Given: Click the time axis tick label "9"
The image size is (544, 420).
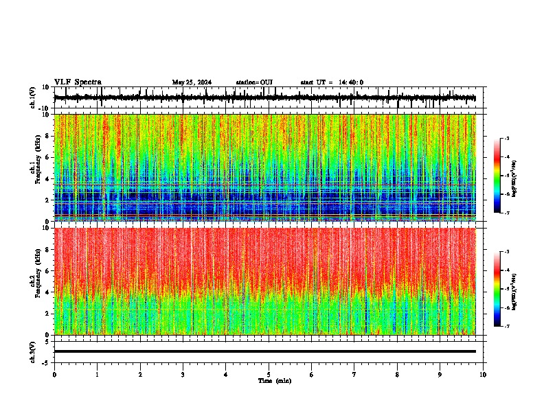Looking at the screenshot, I should 440,375.
